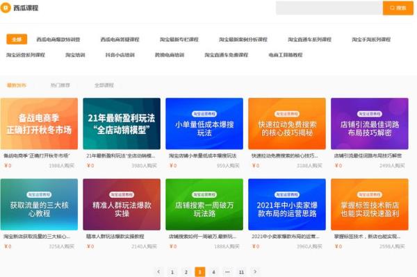The image size is (417, 277).
Task: Select 淘宝手淘系列课程 category
Action: point(371,40)
